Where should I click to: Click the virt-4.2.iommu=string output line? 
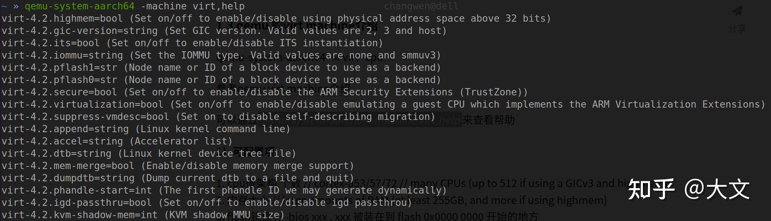pyautogui.click(x=221, y=55)
